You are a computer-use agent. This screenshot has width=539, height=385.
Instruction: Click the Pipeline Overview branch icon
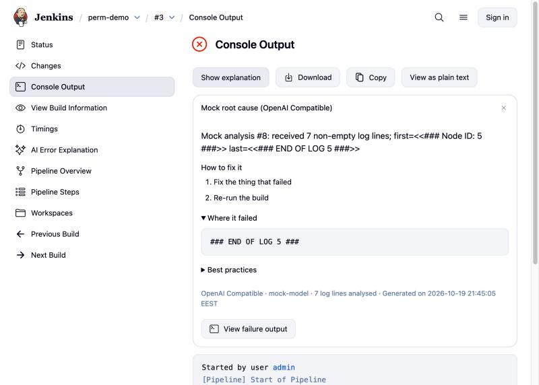21,171
